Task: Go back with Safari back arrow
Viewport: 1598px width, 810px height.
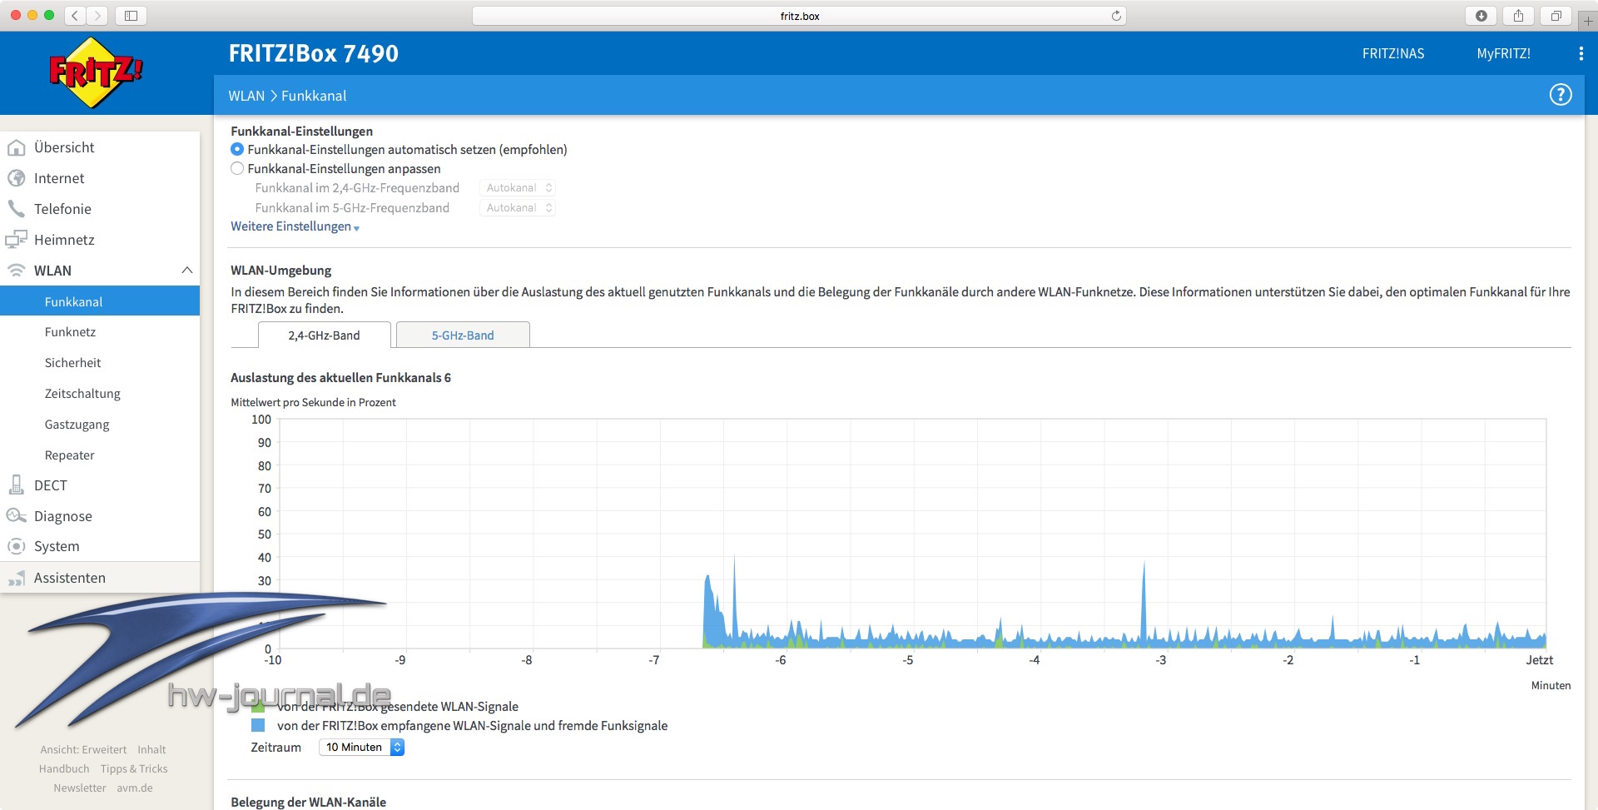Action: 75,16
